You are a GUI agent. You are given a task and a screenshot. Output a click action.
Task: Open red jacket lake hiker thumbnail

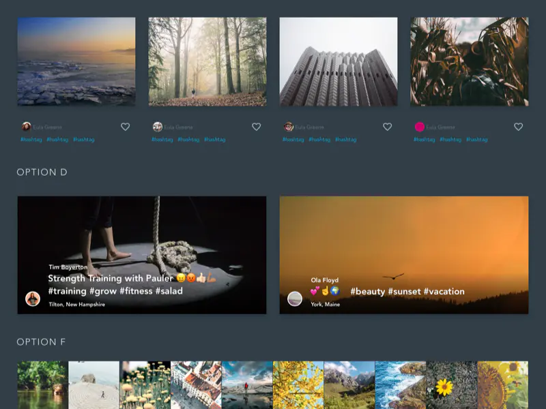tap(247, 385)
